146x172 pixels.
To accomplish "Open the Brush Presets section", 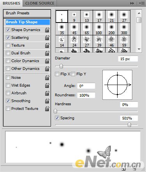I will coord(27,13).
